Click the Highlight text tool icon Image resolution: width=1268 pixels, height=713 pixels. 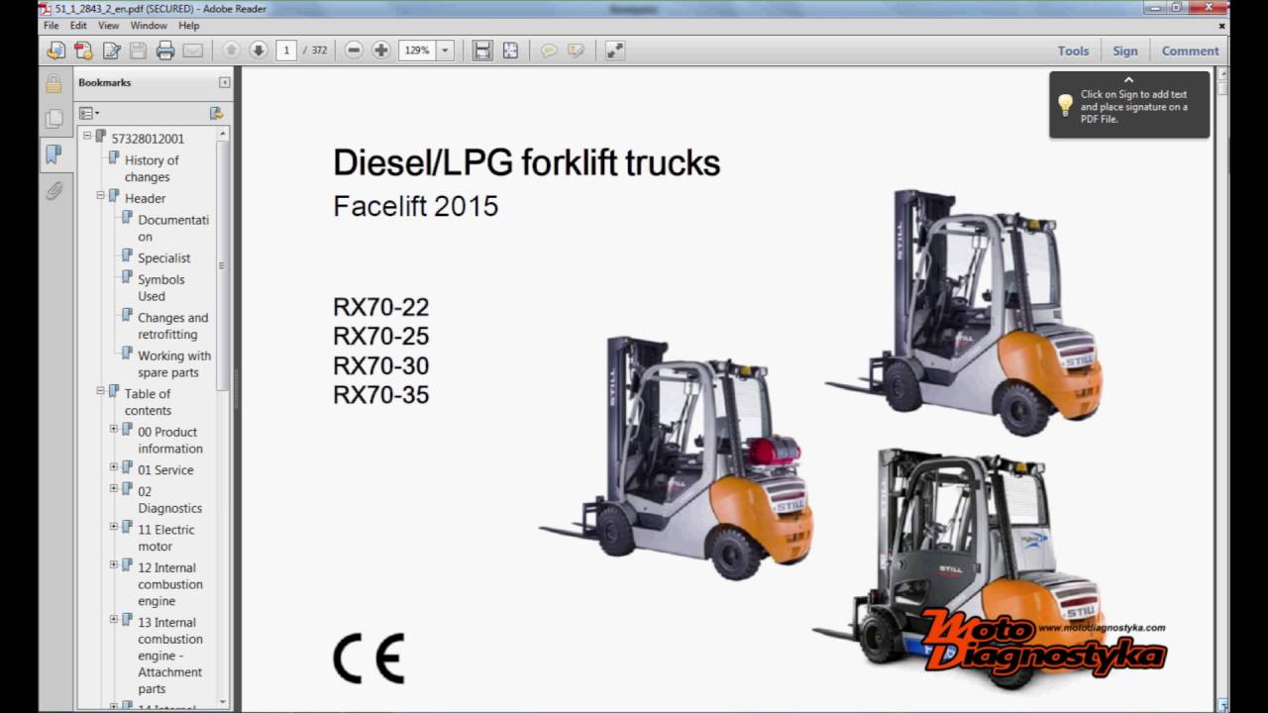[x=576, y=51]
